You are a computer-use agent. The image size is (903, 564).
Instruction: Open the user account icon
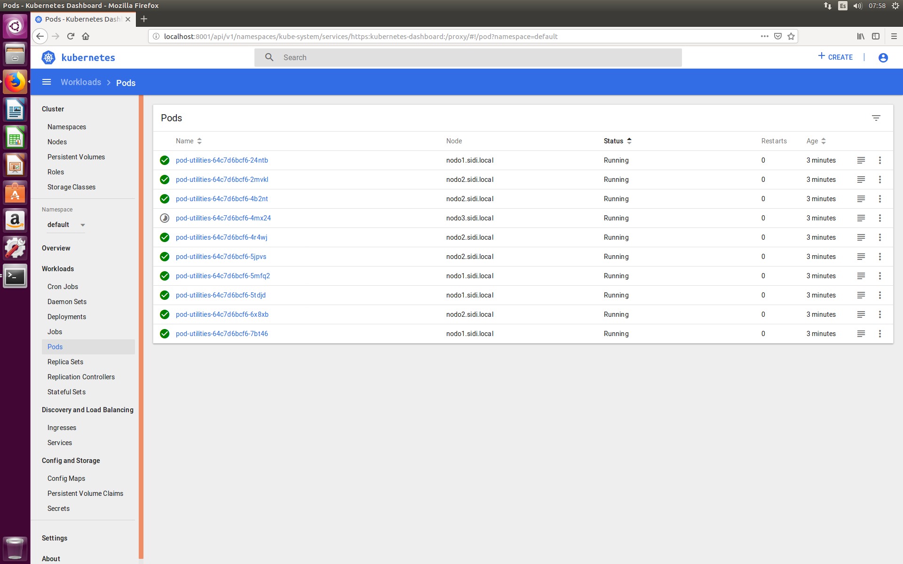[883, 57]
